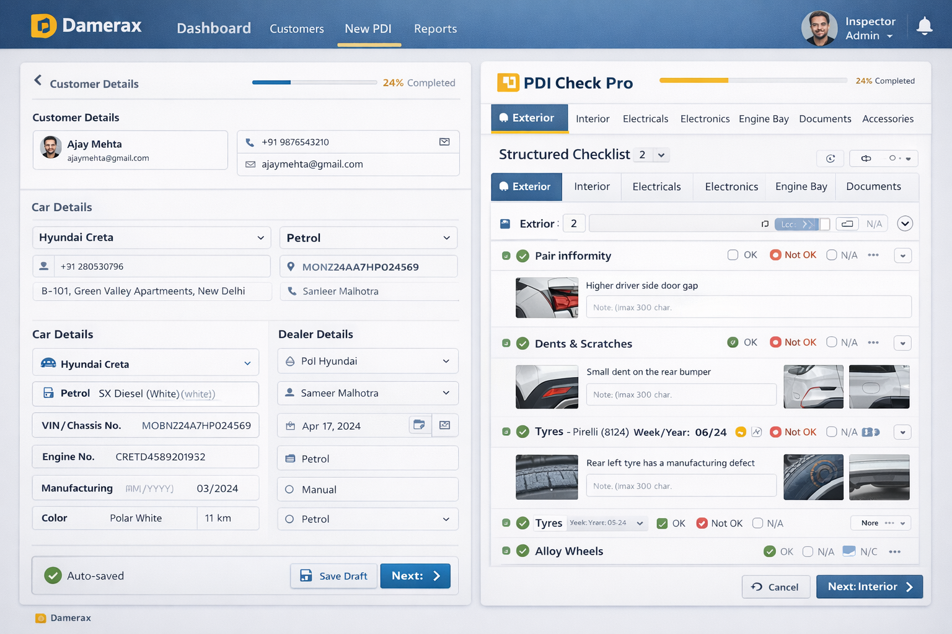Switch to the Interior checklist tab
Screen dimensions: 952x634
coord(591,186)
